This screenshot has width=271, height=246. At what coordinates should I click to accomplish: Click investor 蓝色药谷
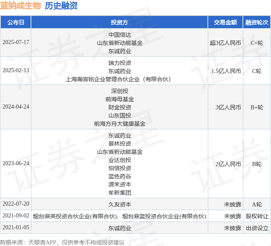click(x=119, y=177)
